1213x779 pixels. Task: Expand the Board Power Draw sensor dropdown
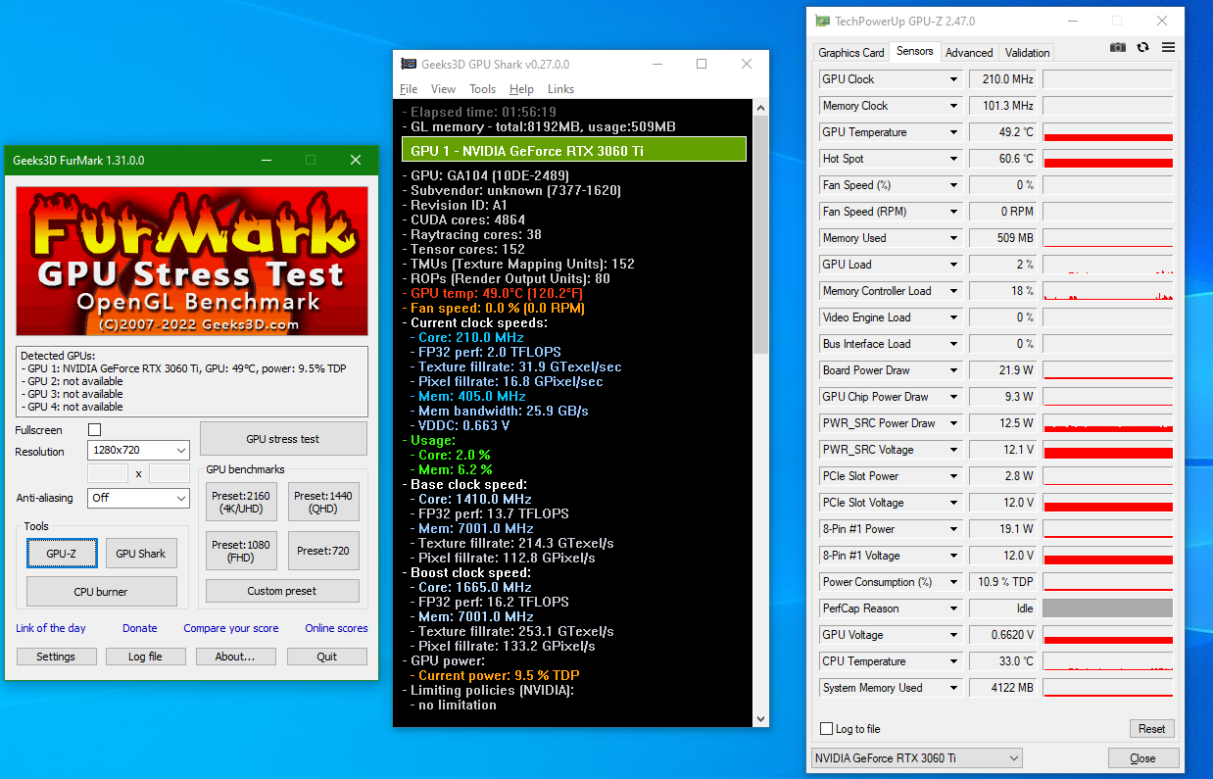coord(953,370)
